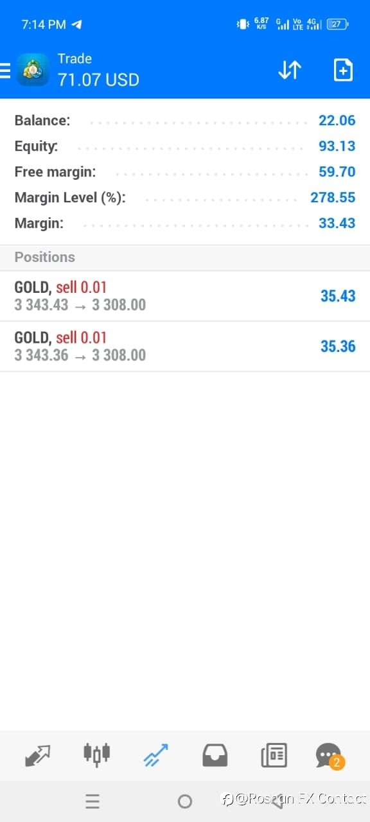Tap Android home circle button
The height and width of the screenshot is (822, 370).
pyautogui.click(x=185, y=801)
